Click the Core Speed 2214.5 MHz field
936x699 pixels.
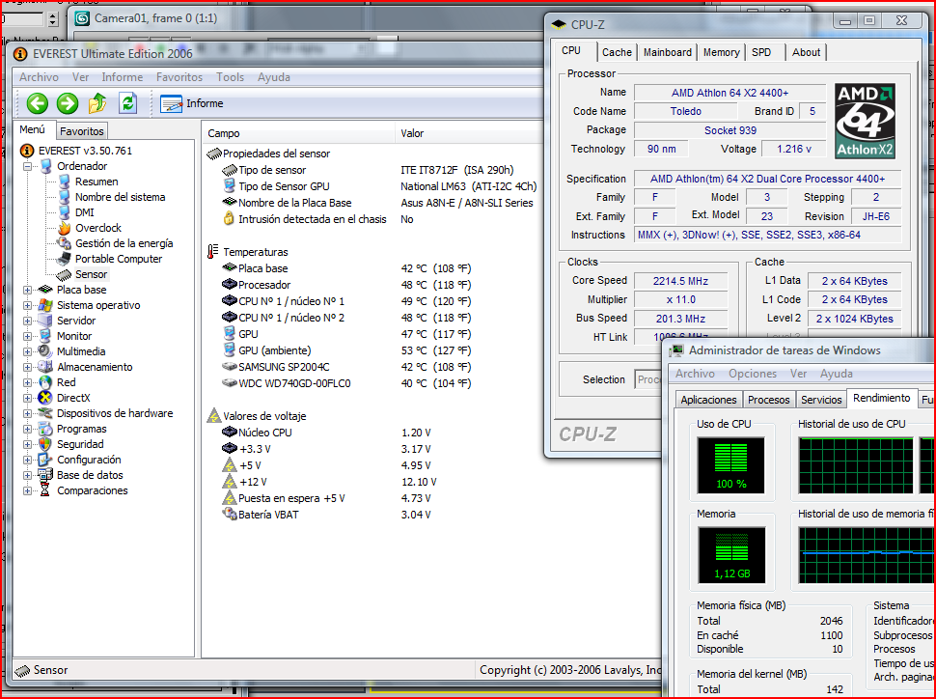tap(680, 281)
